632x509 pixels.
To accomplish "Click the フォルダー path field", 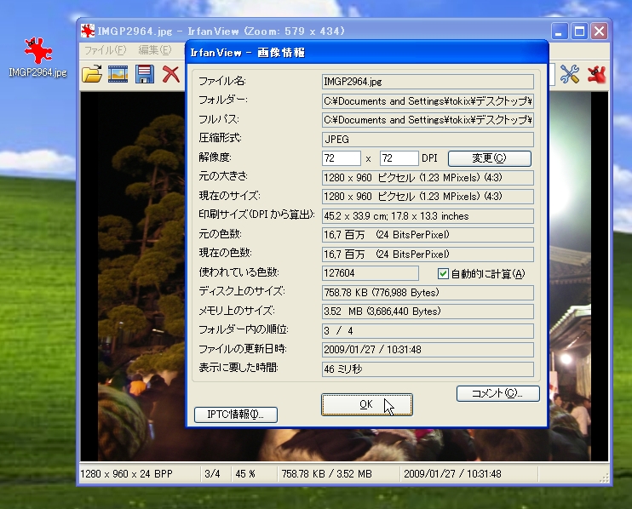I will (428, 101).
